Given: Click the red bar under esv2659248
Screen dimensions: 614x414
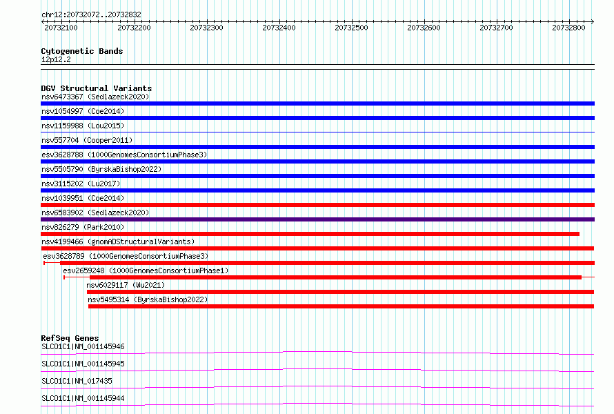Looking at the screenshot, I should pos(335,277).
